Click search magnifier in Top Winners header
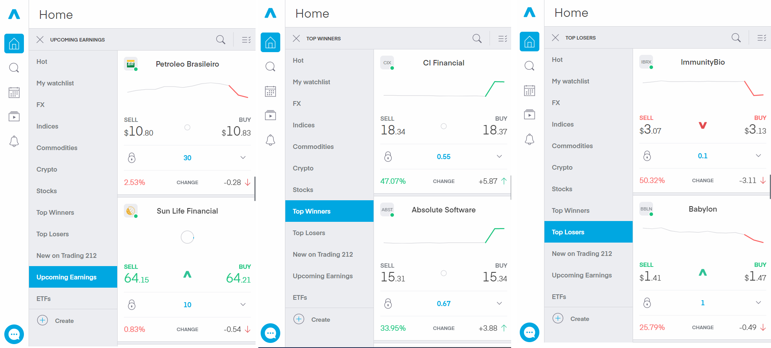 [477, 38]
